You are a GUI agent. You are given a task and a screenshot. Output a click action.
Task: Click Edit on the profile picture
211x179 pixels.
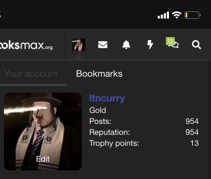click(x=43, y=159)
